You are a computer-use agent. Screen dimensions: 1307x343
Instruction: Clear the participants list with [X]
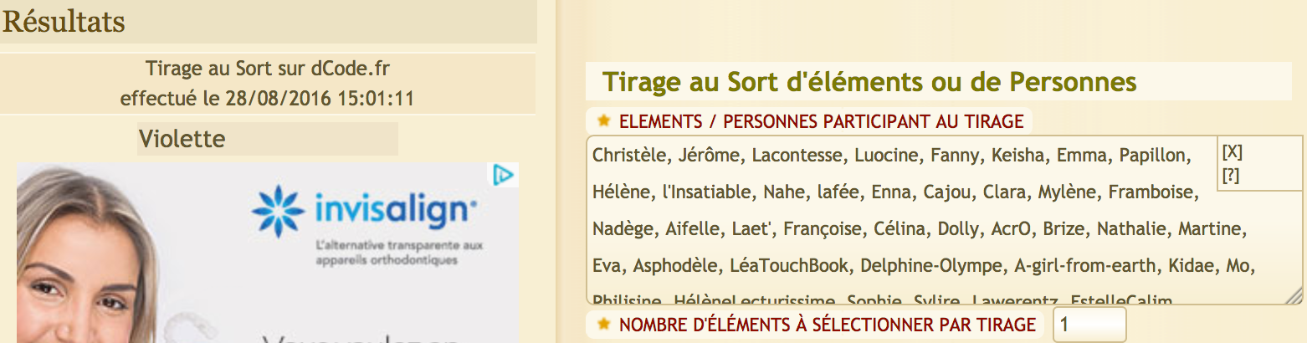pyautogui.click(x=1233, y=152)
